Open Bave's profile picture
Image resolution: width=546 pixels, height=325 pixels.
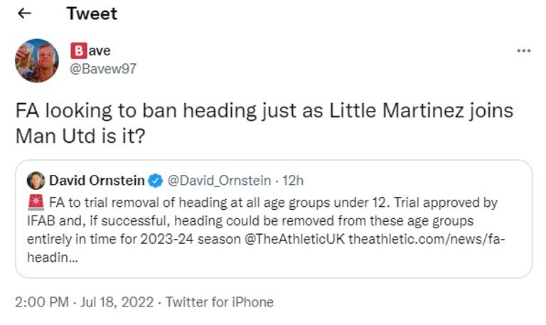click(37, 60)
